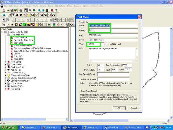Open the Options menu
This screenshot has height=130, width=173.
coord(86,6)
